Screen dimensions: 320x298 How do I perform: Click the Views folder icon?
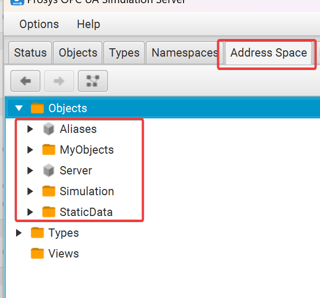[37, 253]
